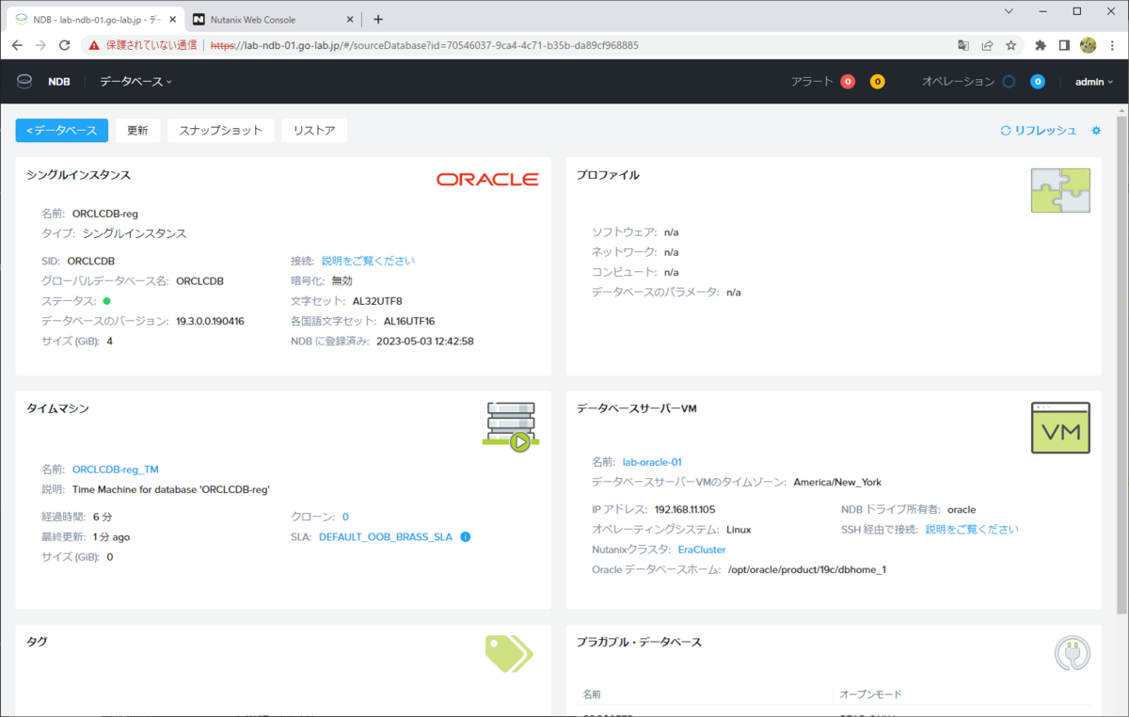
Task: Click the Oracle logo
Action: pyautogui.click(x=487, y=180)
